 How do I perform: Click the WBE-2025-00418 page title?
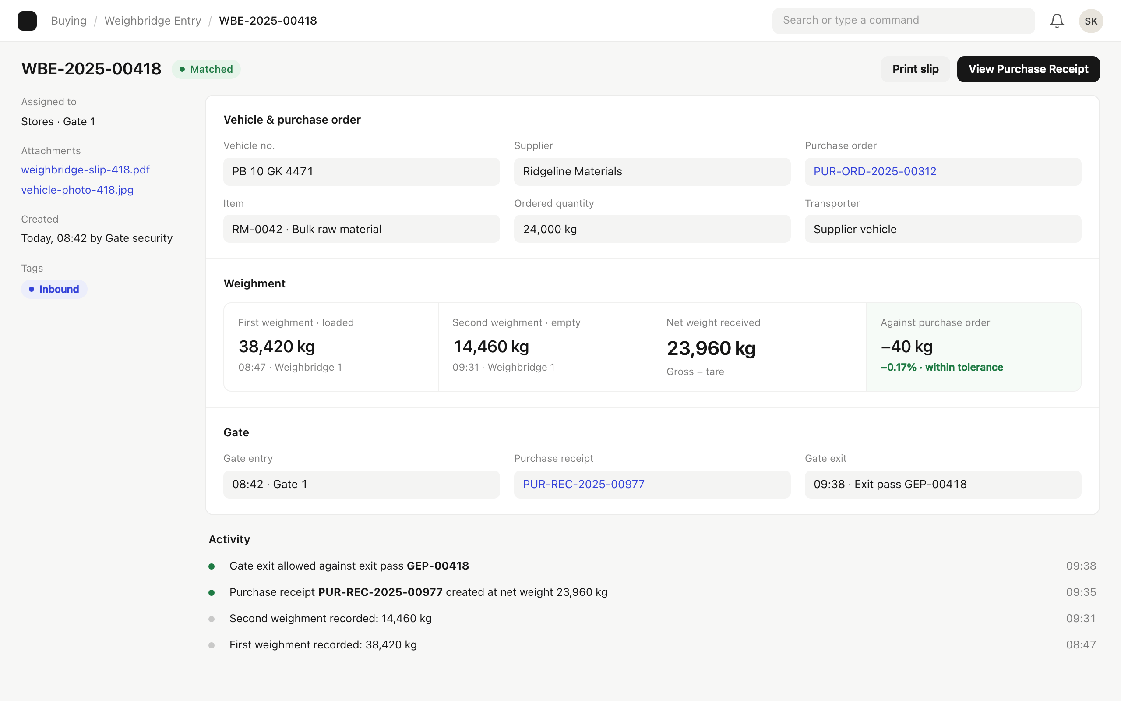[x=91, y=69]
